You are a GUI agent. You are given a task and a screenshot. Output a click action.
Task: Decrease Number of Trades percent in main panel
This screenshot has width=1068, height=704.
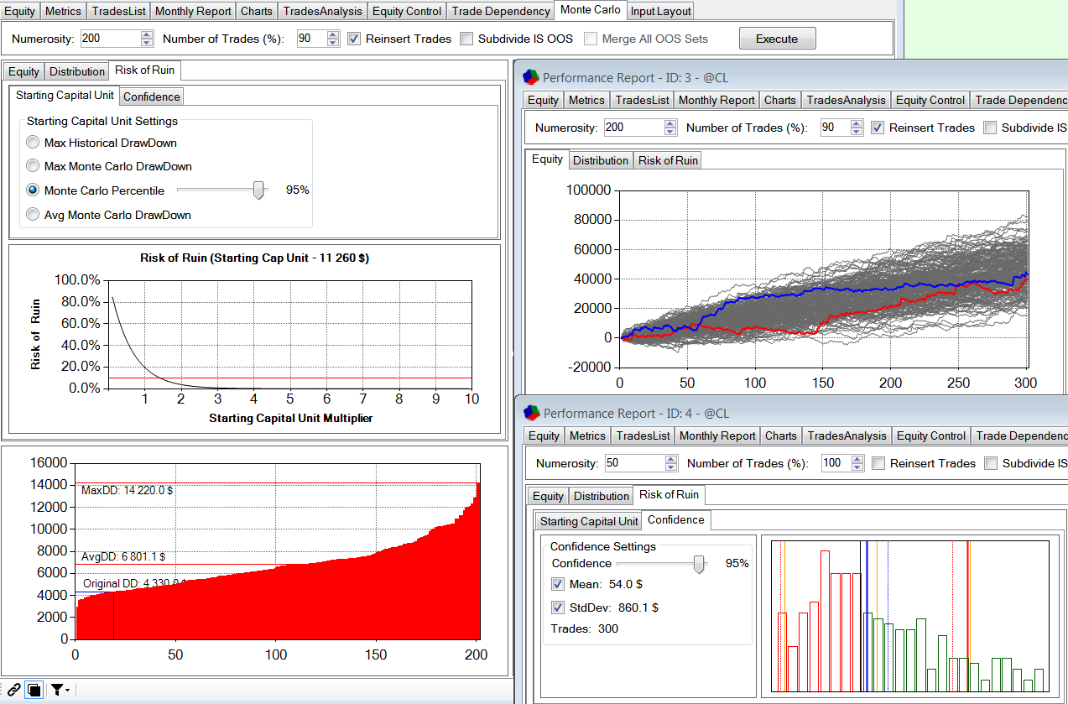click(x=333, y=43)
